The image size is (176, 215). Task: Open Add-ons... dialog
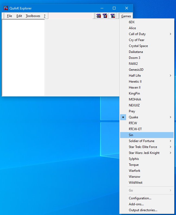point(147,204)
